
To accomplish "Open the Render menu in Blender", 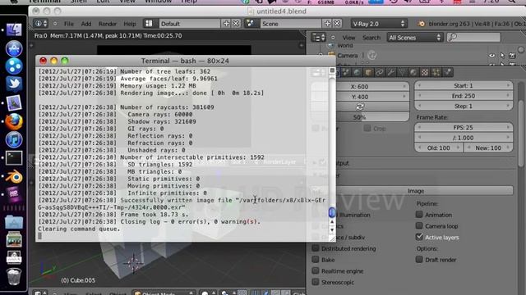I will (x=108, y=24).
